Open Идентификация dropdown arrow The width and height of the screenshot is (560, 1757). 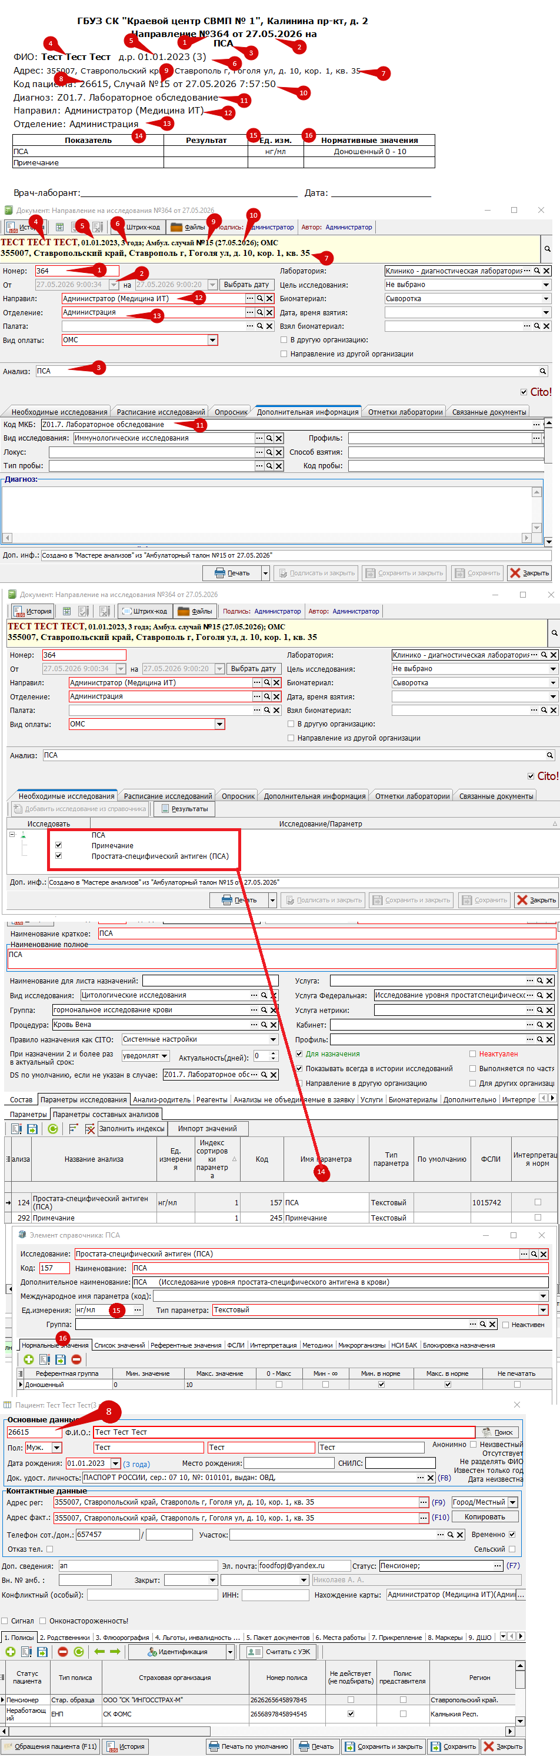pos(231,1651)
